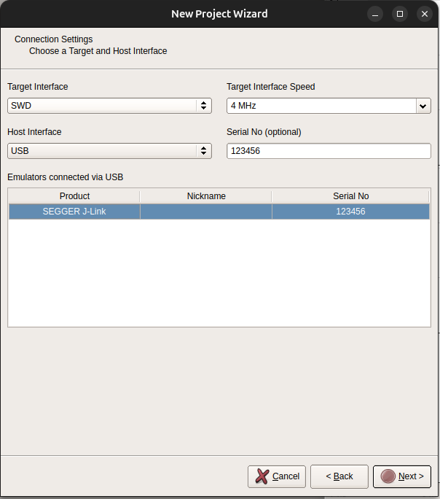Click the up-down arrows of Target Interface
Image resolution: width=440 pixels, height=499 pixels.
[203, 106]
